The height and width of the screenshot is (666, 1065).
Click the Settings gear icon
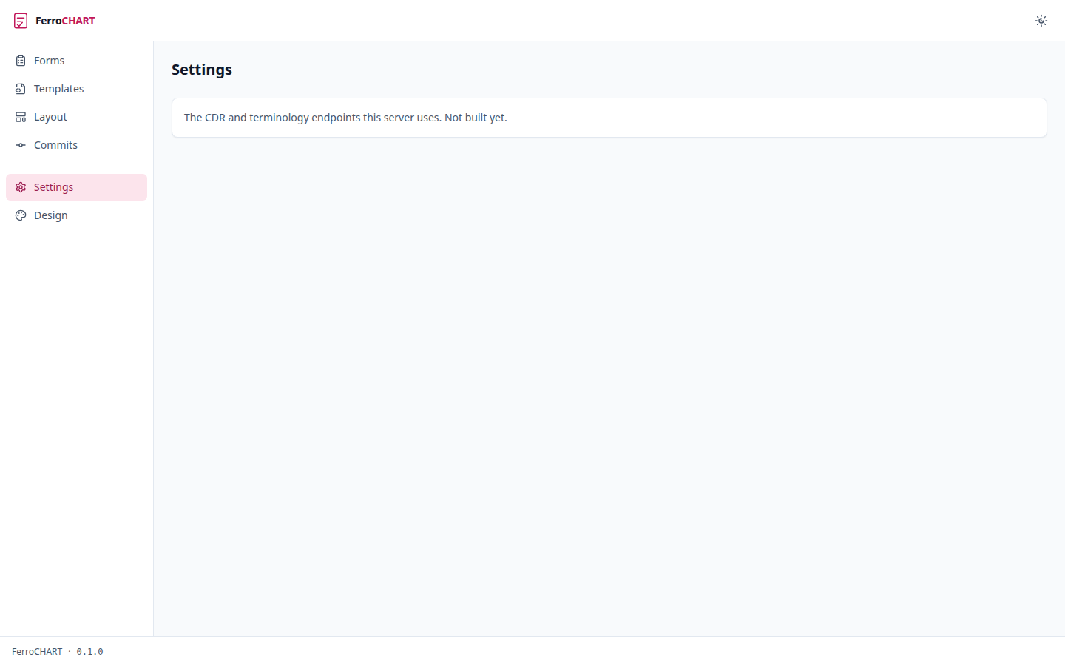tap(21, 187)
